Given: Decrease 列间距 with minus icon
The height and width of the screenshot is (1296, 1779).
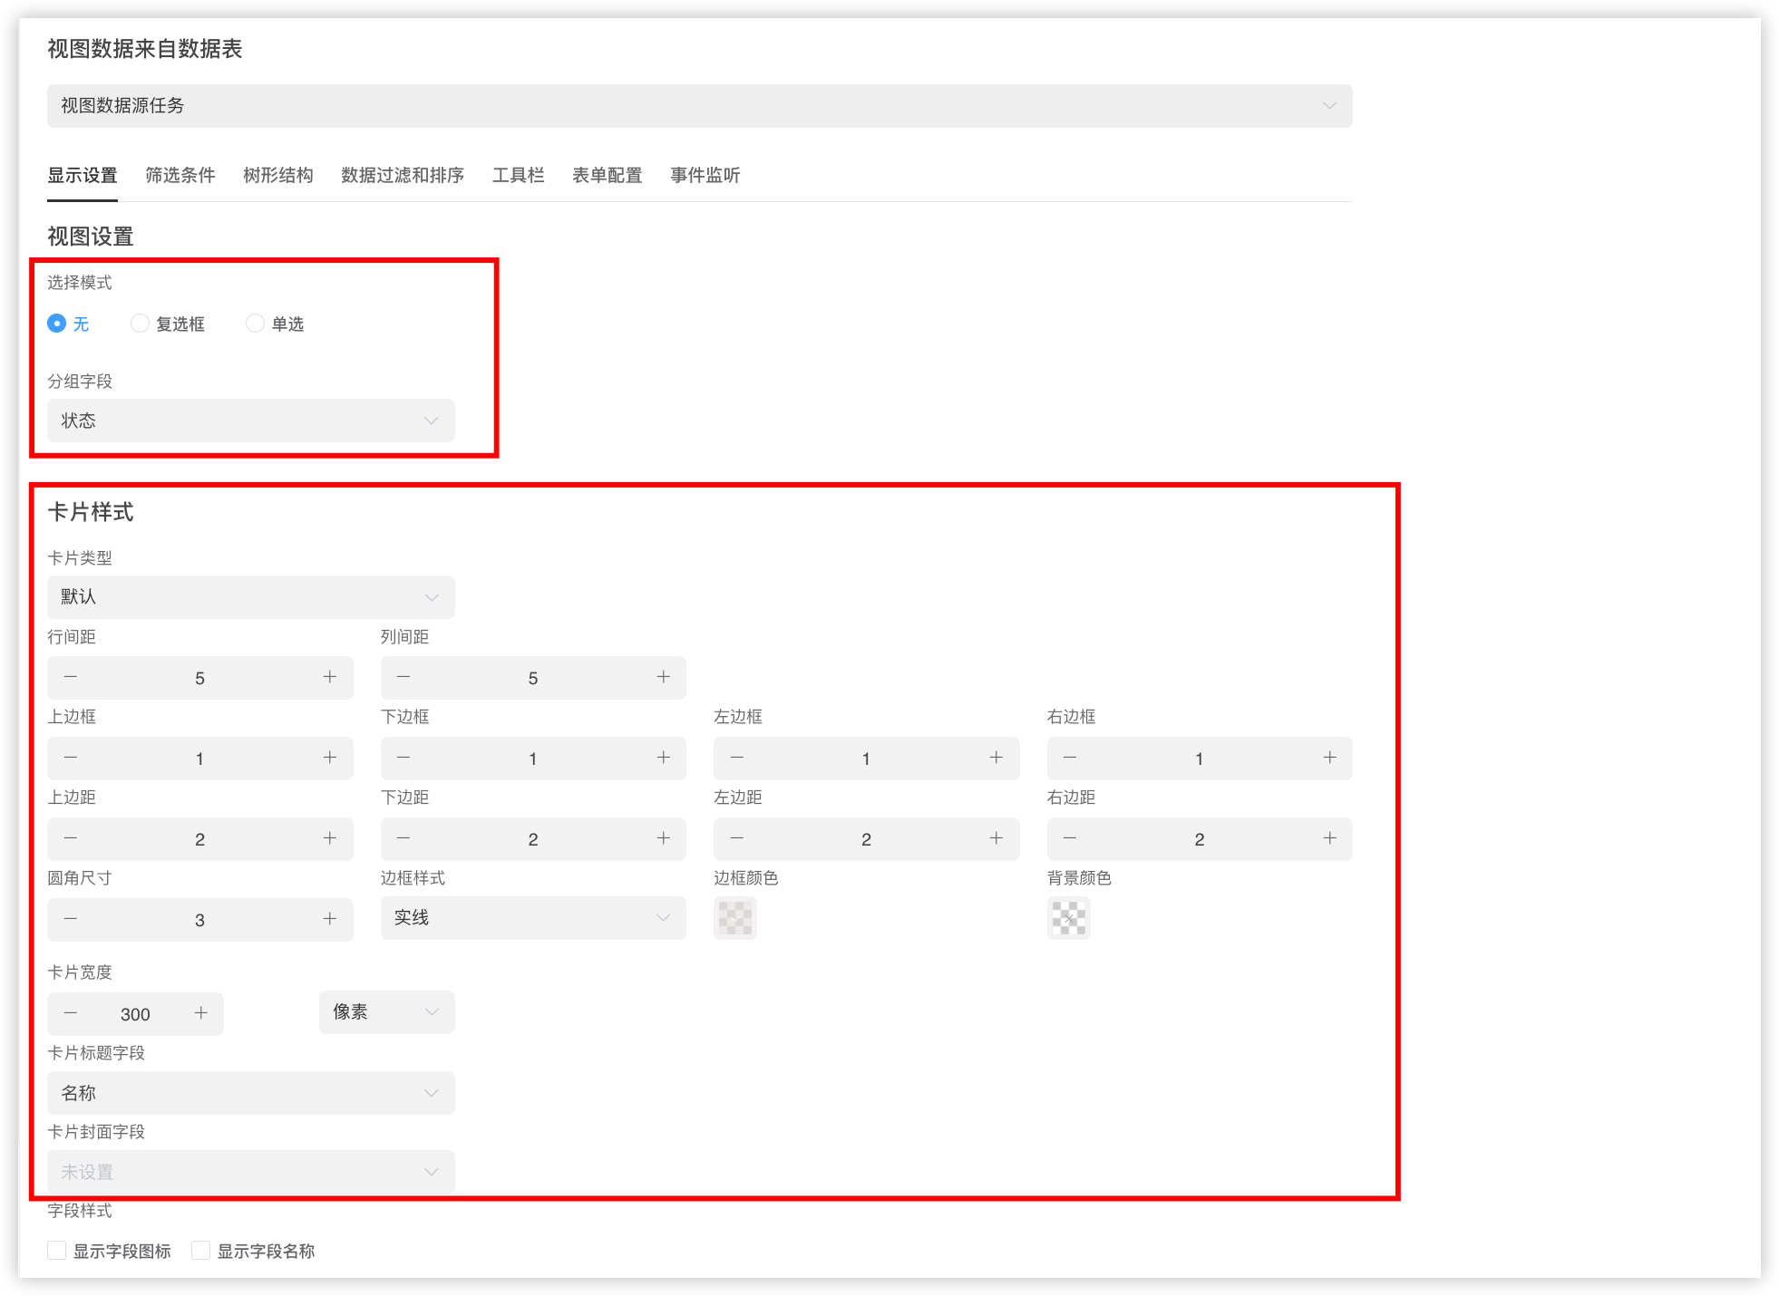Looking at the screenshot, I should [x=403, y=677].
